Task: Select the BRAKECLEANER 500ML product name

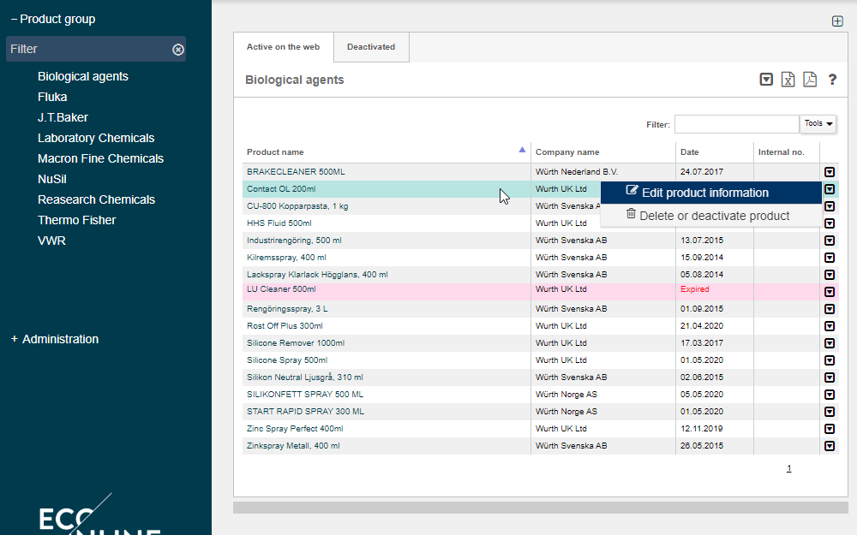Action: [x=296, y=172]
